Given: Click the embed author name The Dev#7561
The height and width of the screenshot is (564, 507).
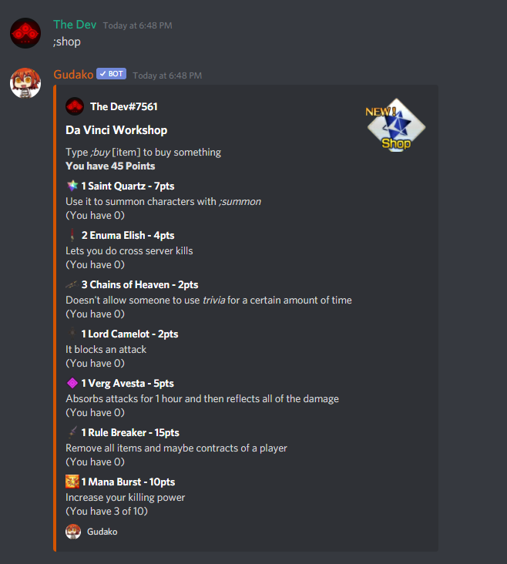Looking at the screenshot, I should (x=124, y=107).
